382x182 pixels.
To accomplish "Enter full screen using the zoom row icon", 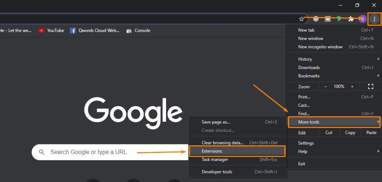I will tap(370, 86).
